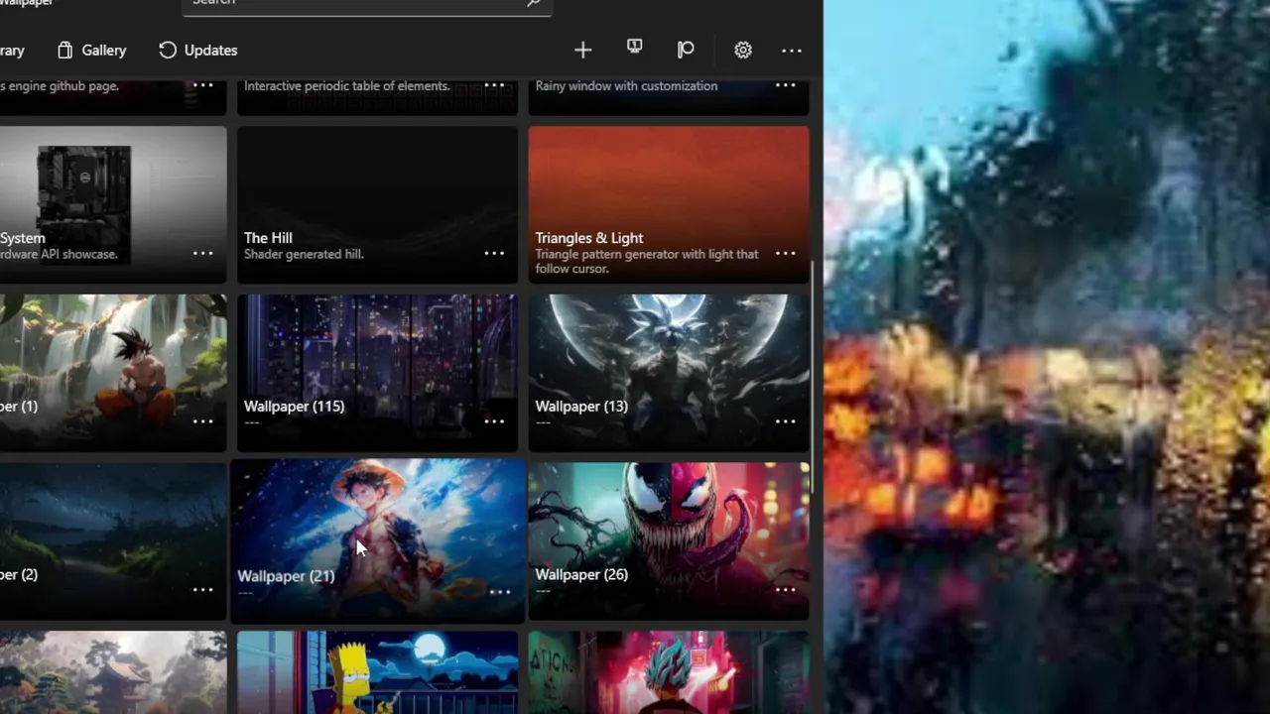Viewport: 1270px width, 714px height.
Task: Click 'Rainy window with customization' text
Action: click(626, 85)
